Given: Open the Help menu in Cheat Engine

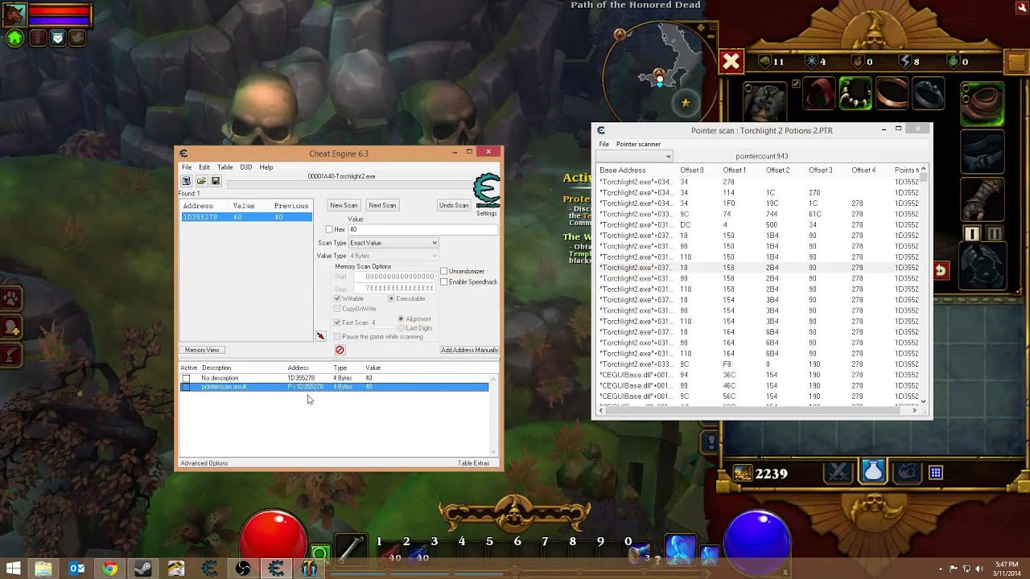Looking at the screenshot, I should 266,167.
